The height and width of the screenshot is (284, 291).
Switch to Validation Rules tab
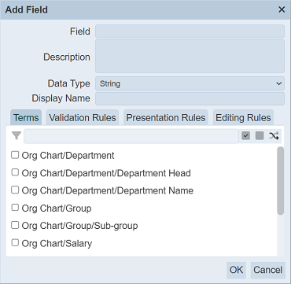83,118
